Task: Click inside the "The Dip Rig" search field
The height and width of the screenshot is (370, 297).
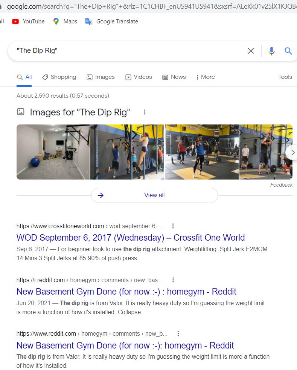Action: [127, 51]
